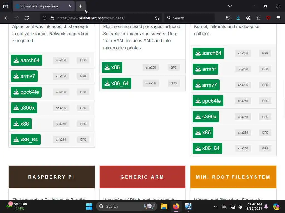Select the downloads | Alpine Linux tab
This screenshot has height=213, width=285.
44,6
